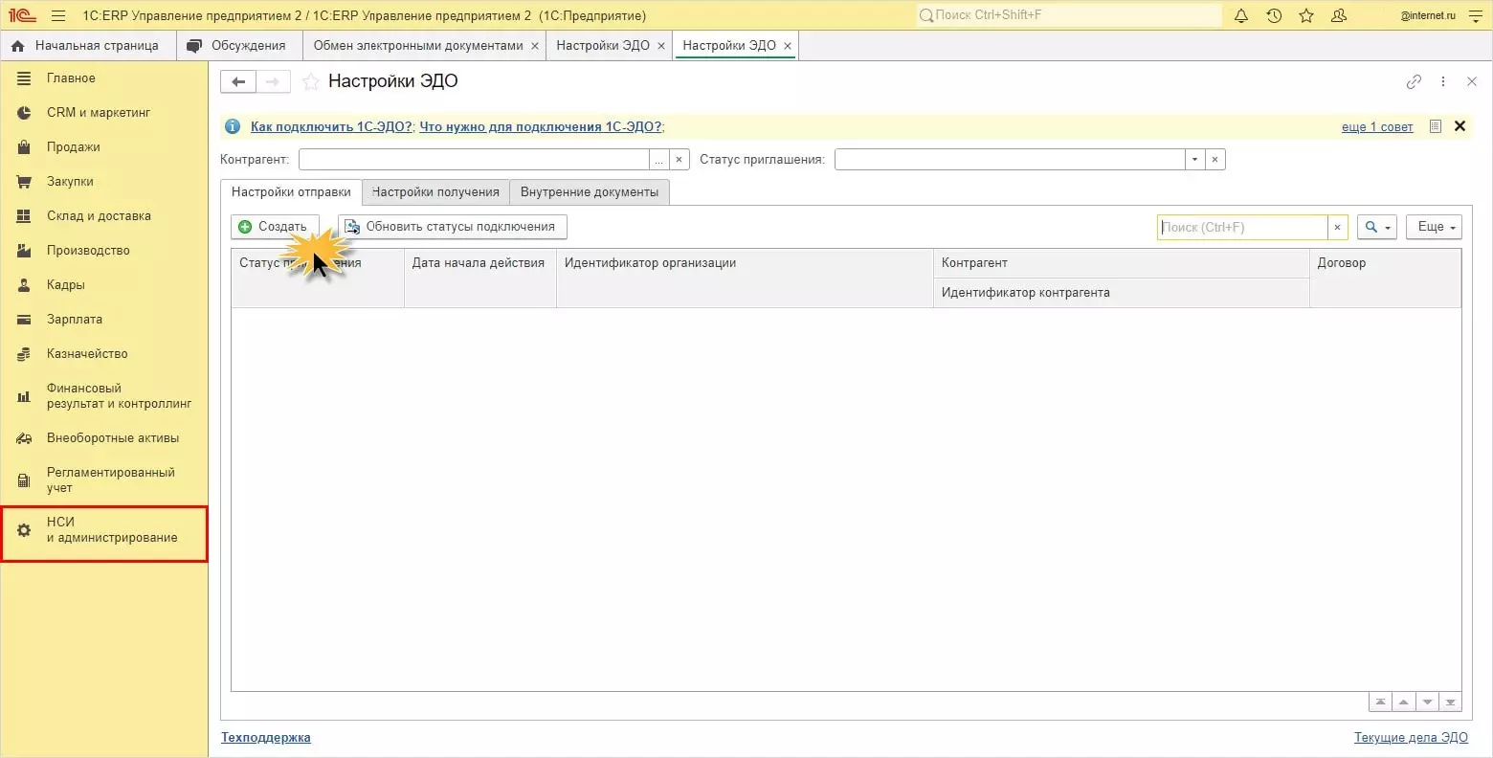Open Внеоборотные активы section
This screenshot has height=758, width=1493.
(x=104, y=438)
